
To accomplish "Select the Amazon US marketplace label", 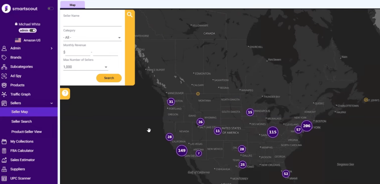I will 32,40.
